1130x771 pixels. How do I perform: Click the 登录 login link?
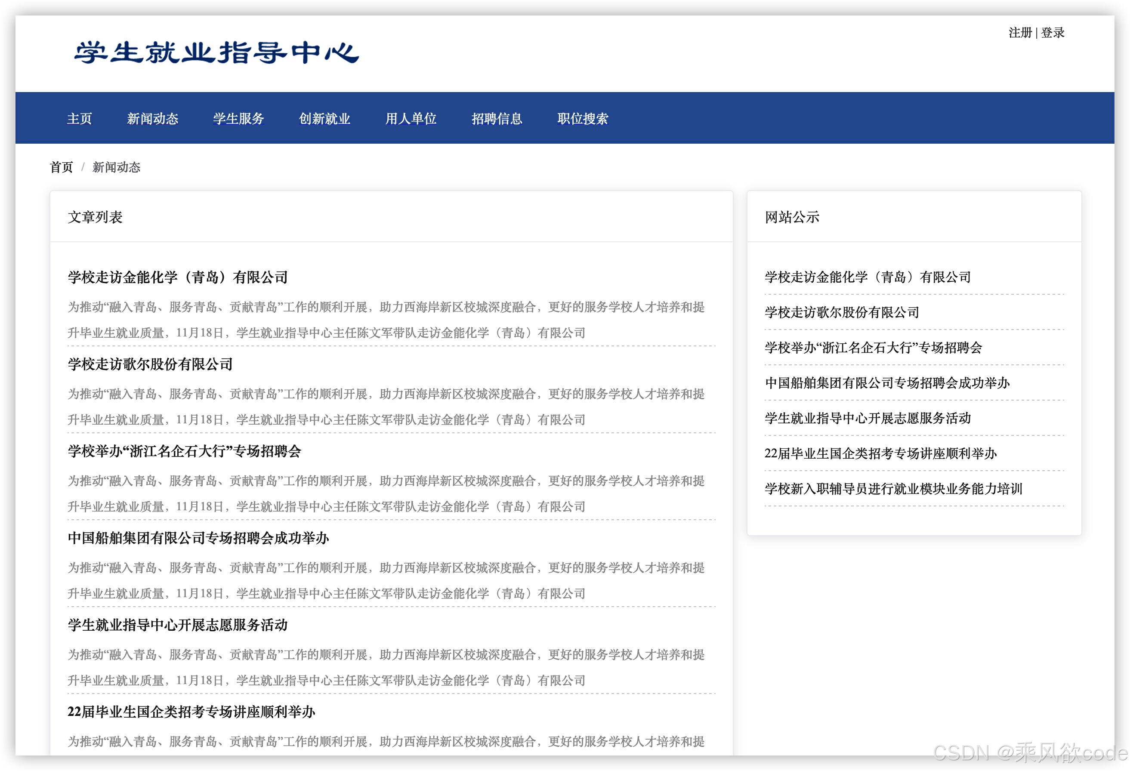1052,33
